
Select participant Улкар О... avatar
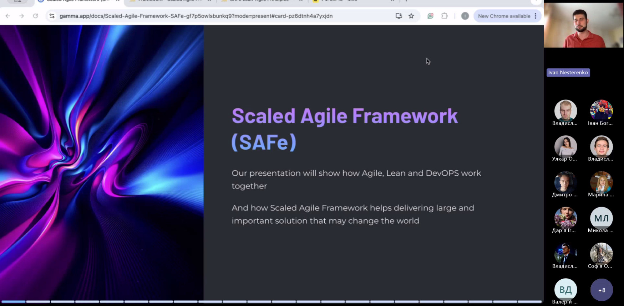pyautogui.click(x=565, y=146)
